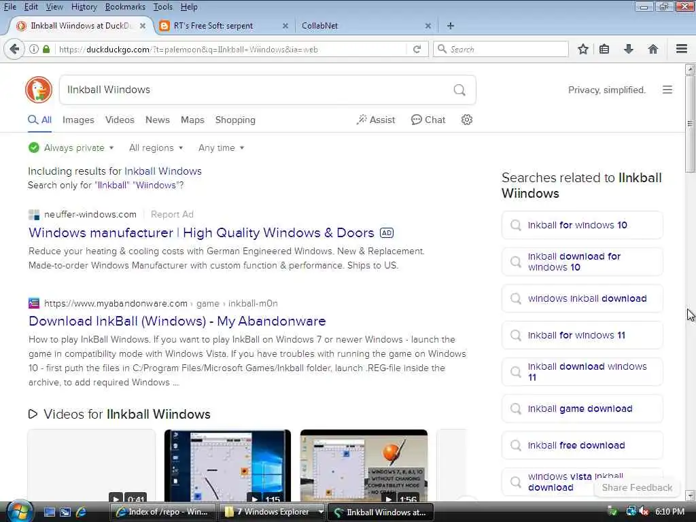Open the Windows Start orb
Screen dimensions: 696x522
20,511
